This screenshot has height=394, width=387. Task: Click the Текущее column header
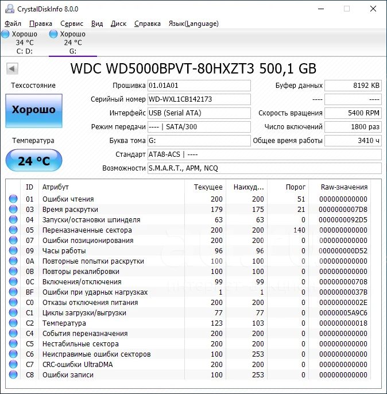pyautogui.click(x=205, y=187)
